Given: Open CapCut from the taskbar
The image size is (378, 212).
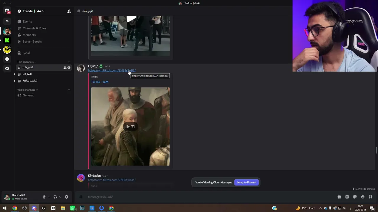Looking at the screenshot, I should (x=53, y=208).
